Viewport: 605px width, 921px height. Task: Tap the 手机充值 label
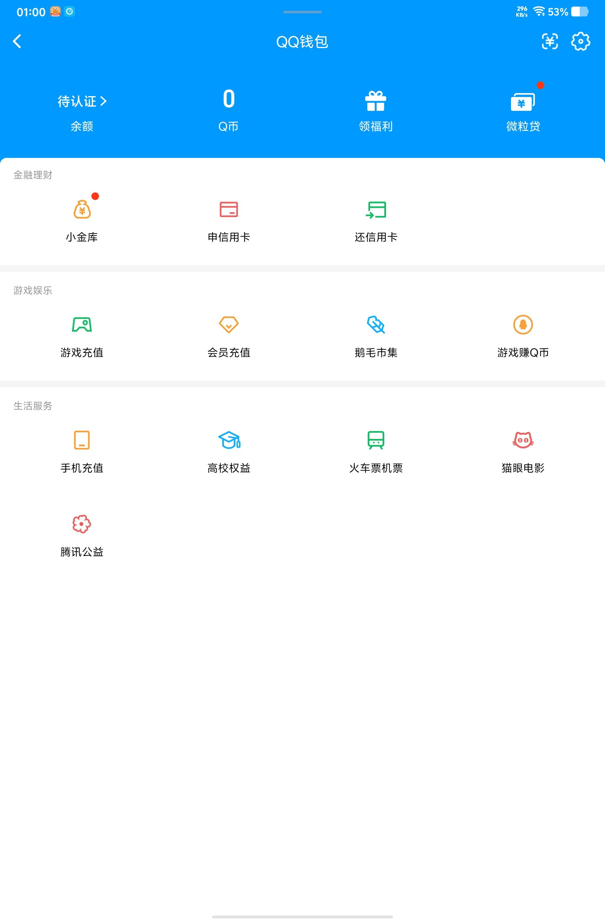point(82,468)
